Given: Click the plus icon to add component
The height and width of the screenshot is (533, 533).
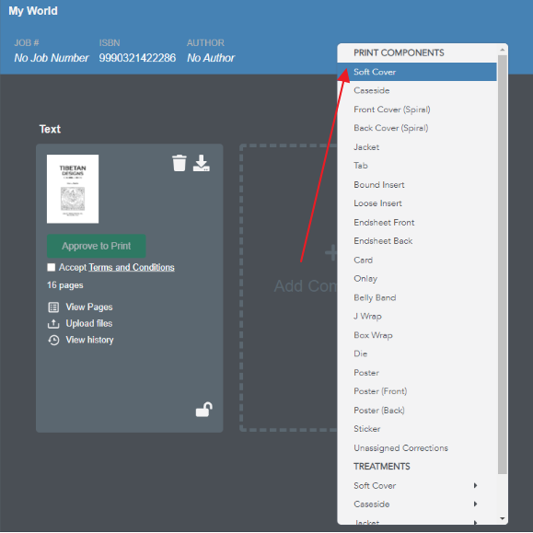Looking at the screenshot, I should click(x=330, y=252).
